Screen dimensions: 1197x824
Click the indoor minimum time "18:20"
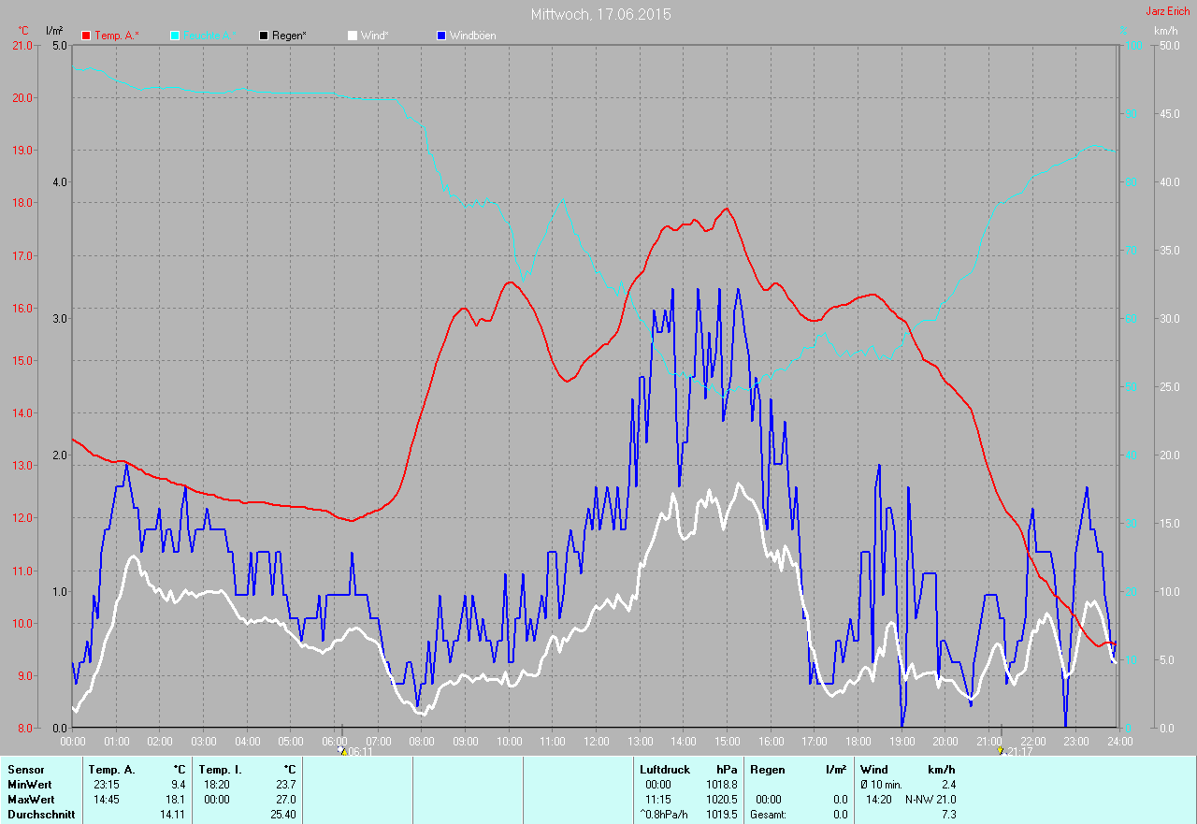[217, 785]
